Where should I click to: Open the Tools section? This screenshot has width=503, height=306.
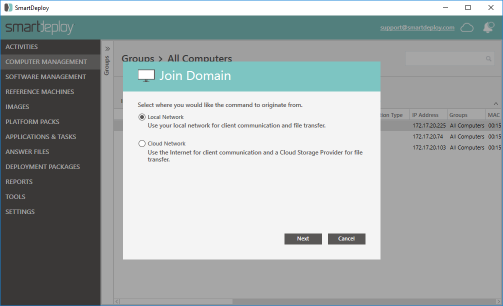(50, 197)
